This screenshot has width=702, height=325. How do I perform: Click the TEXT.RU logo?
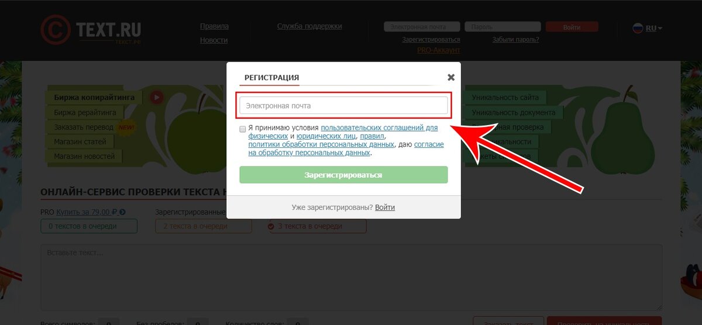91,29
